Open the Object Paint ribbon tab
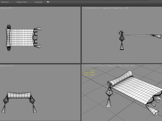Viewport: 162px width, 121px height. 22,2
